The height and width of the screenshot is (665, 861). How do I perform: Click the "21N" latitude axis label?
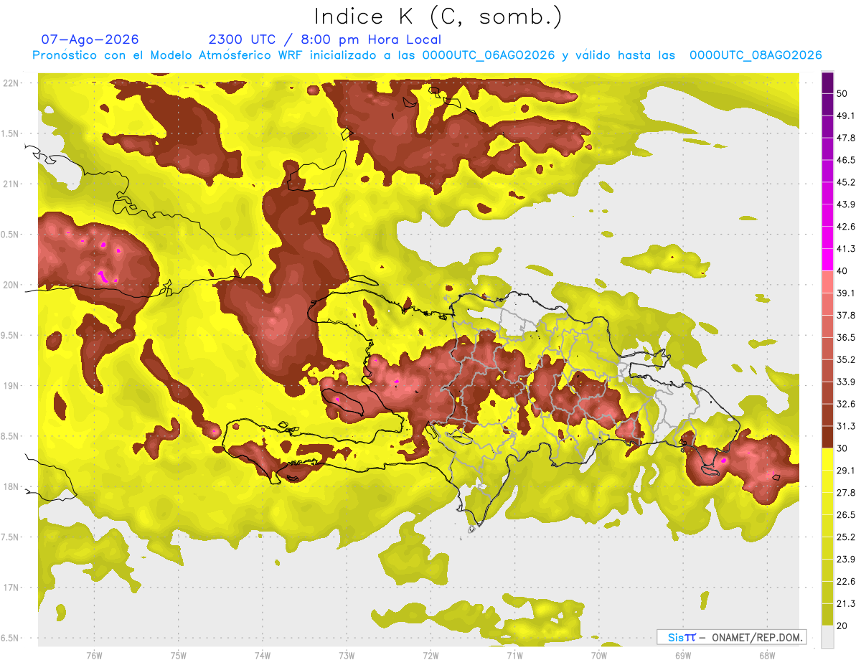pyautogui.click(x=11, y=184)
